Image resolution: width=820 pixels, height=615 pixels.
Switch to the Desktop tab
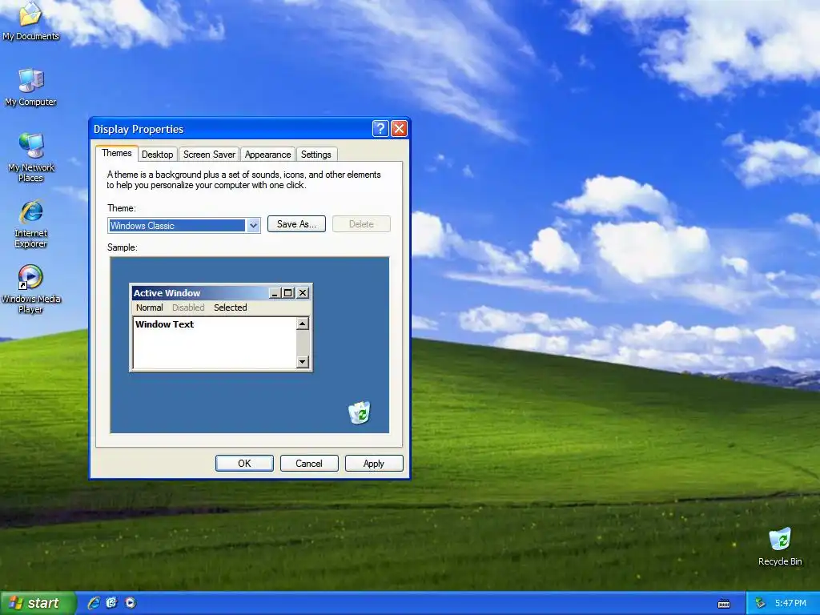click(x=158, y=155)
